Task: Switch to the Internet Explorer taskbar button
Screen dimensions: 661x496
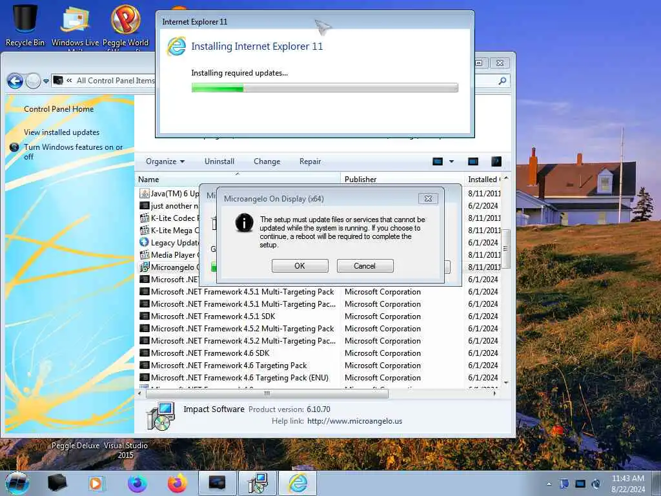Action: [x=298, y=483]
